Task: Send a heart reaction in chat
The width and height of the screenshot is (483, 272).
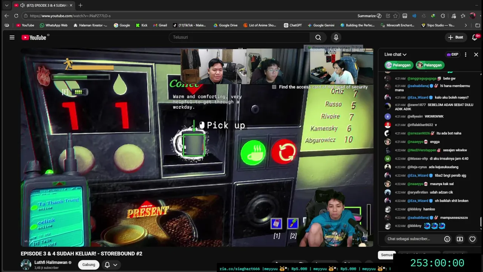Action: [472, 239]
